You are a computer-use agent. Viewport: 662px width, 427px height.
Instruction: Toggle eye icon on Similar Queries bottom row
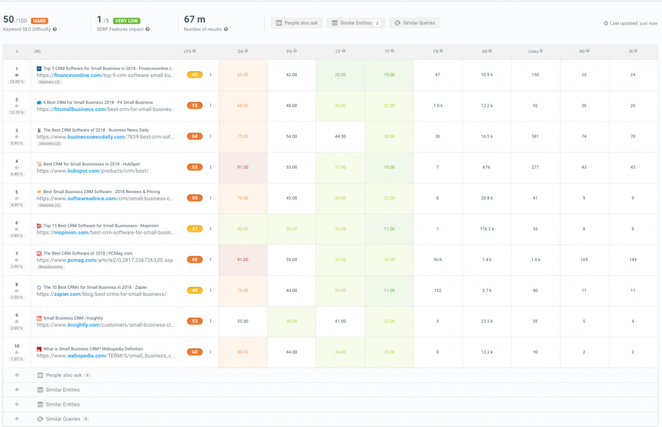17,419
